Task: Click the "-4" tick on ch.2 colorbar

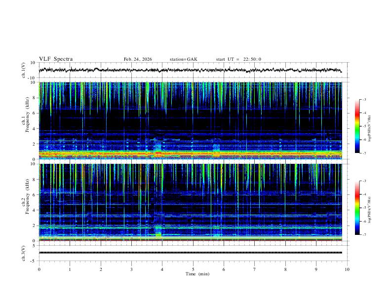Action: click(x=364, y=194)
